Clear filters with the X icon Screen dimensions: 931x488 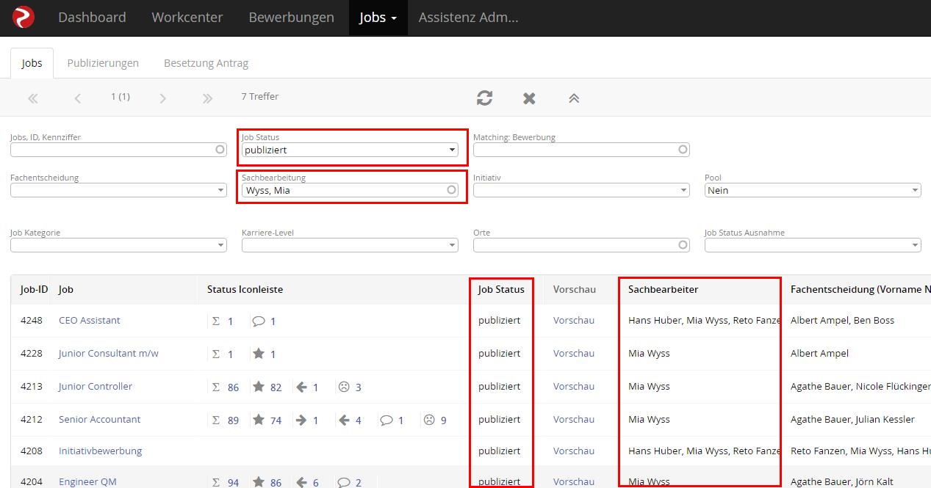pyautogui.click(x=529, y=98)
